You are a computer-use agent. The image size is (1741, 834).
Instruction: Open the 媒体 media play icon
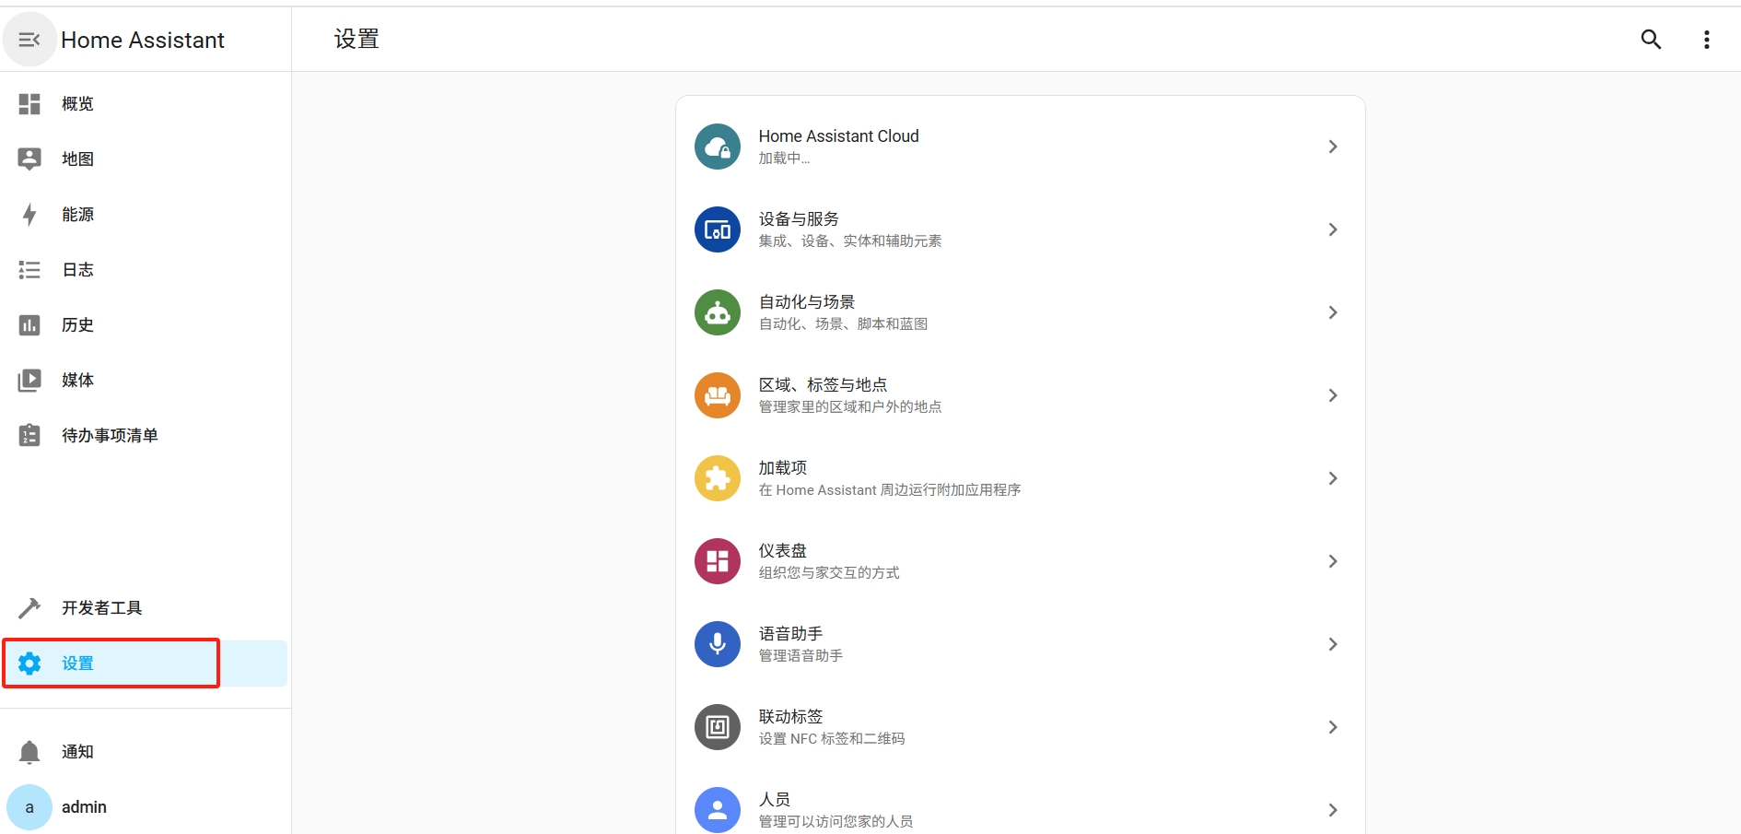(29, 381)
